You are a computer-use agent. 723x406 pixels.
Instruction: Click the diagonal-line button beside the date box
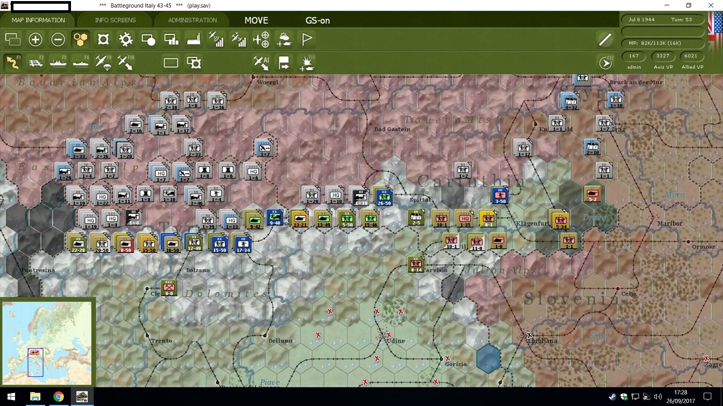[605, 39]
